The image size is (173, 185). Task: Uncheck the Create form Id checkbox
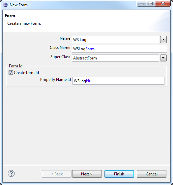pyautogui.click(x=11, y=73)
